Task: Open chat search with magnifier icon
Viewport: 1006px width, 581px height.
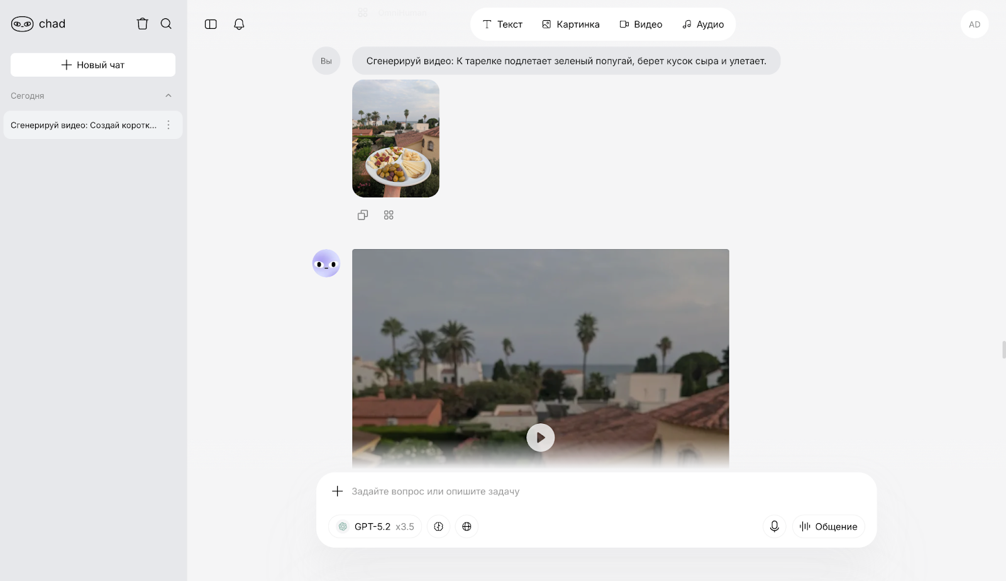Action: (x=166, y=24)
